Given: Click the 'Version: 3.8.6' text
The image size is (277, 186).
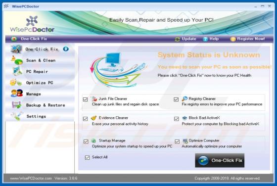Looking at the screenshot, I should coord(66,178).
